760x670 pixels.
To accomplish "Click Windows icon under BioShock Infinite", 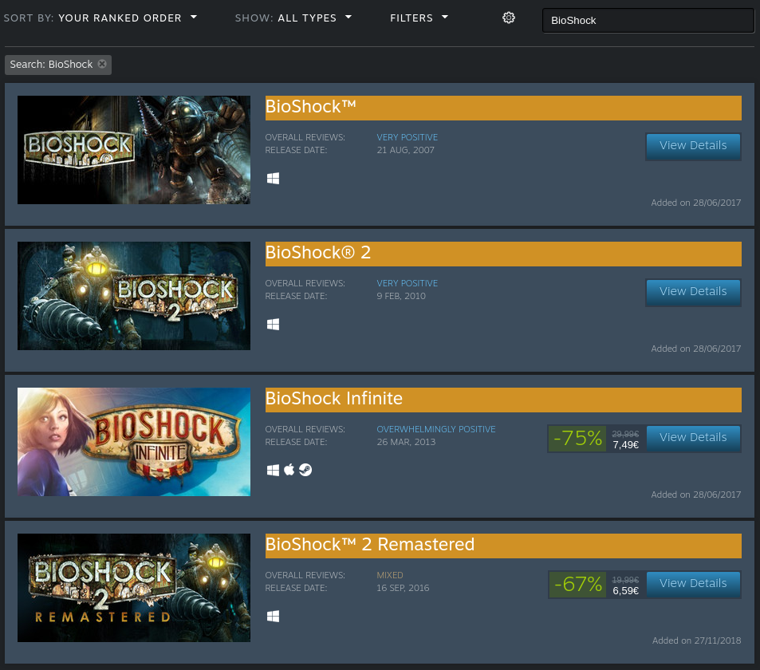I will click(x=273, y=471).
